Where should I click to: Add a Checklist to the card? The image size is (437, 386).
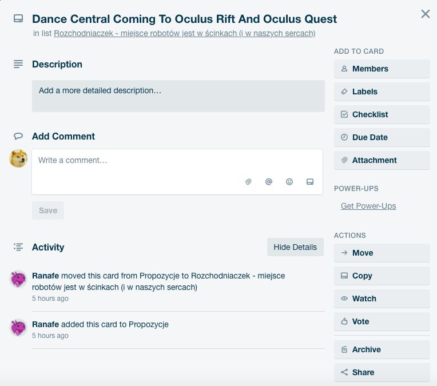(382, 114)
